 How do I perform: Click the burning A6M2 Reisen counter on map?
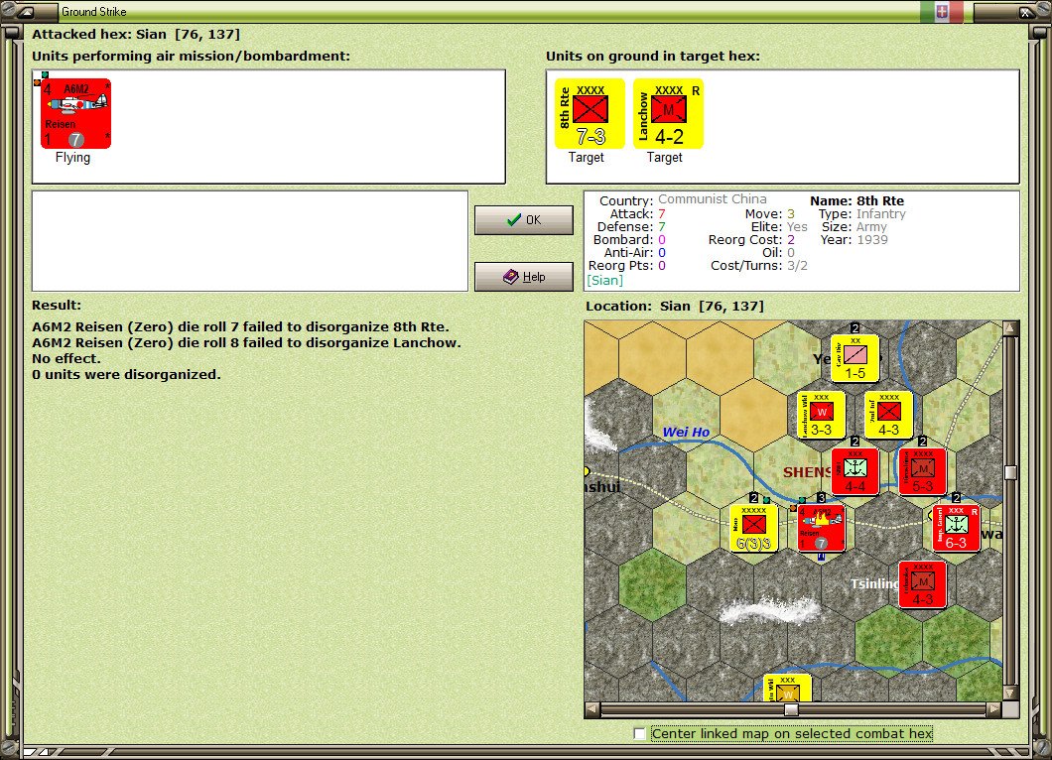pos(821,528)
